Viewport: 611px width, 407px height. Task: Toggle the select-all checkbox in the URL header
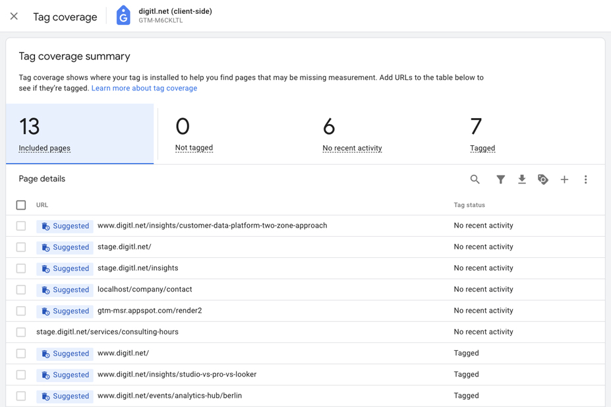tap(21, 205)
